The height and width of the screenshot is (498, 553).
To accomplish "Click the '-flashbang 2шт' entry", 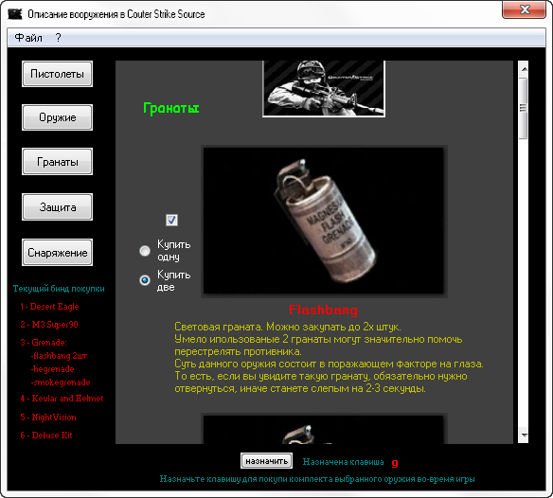I will point(59,356).
